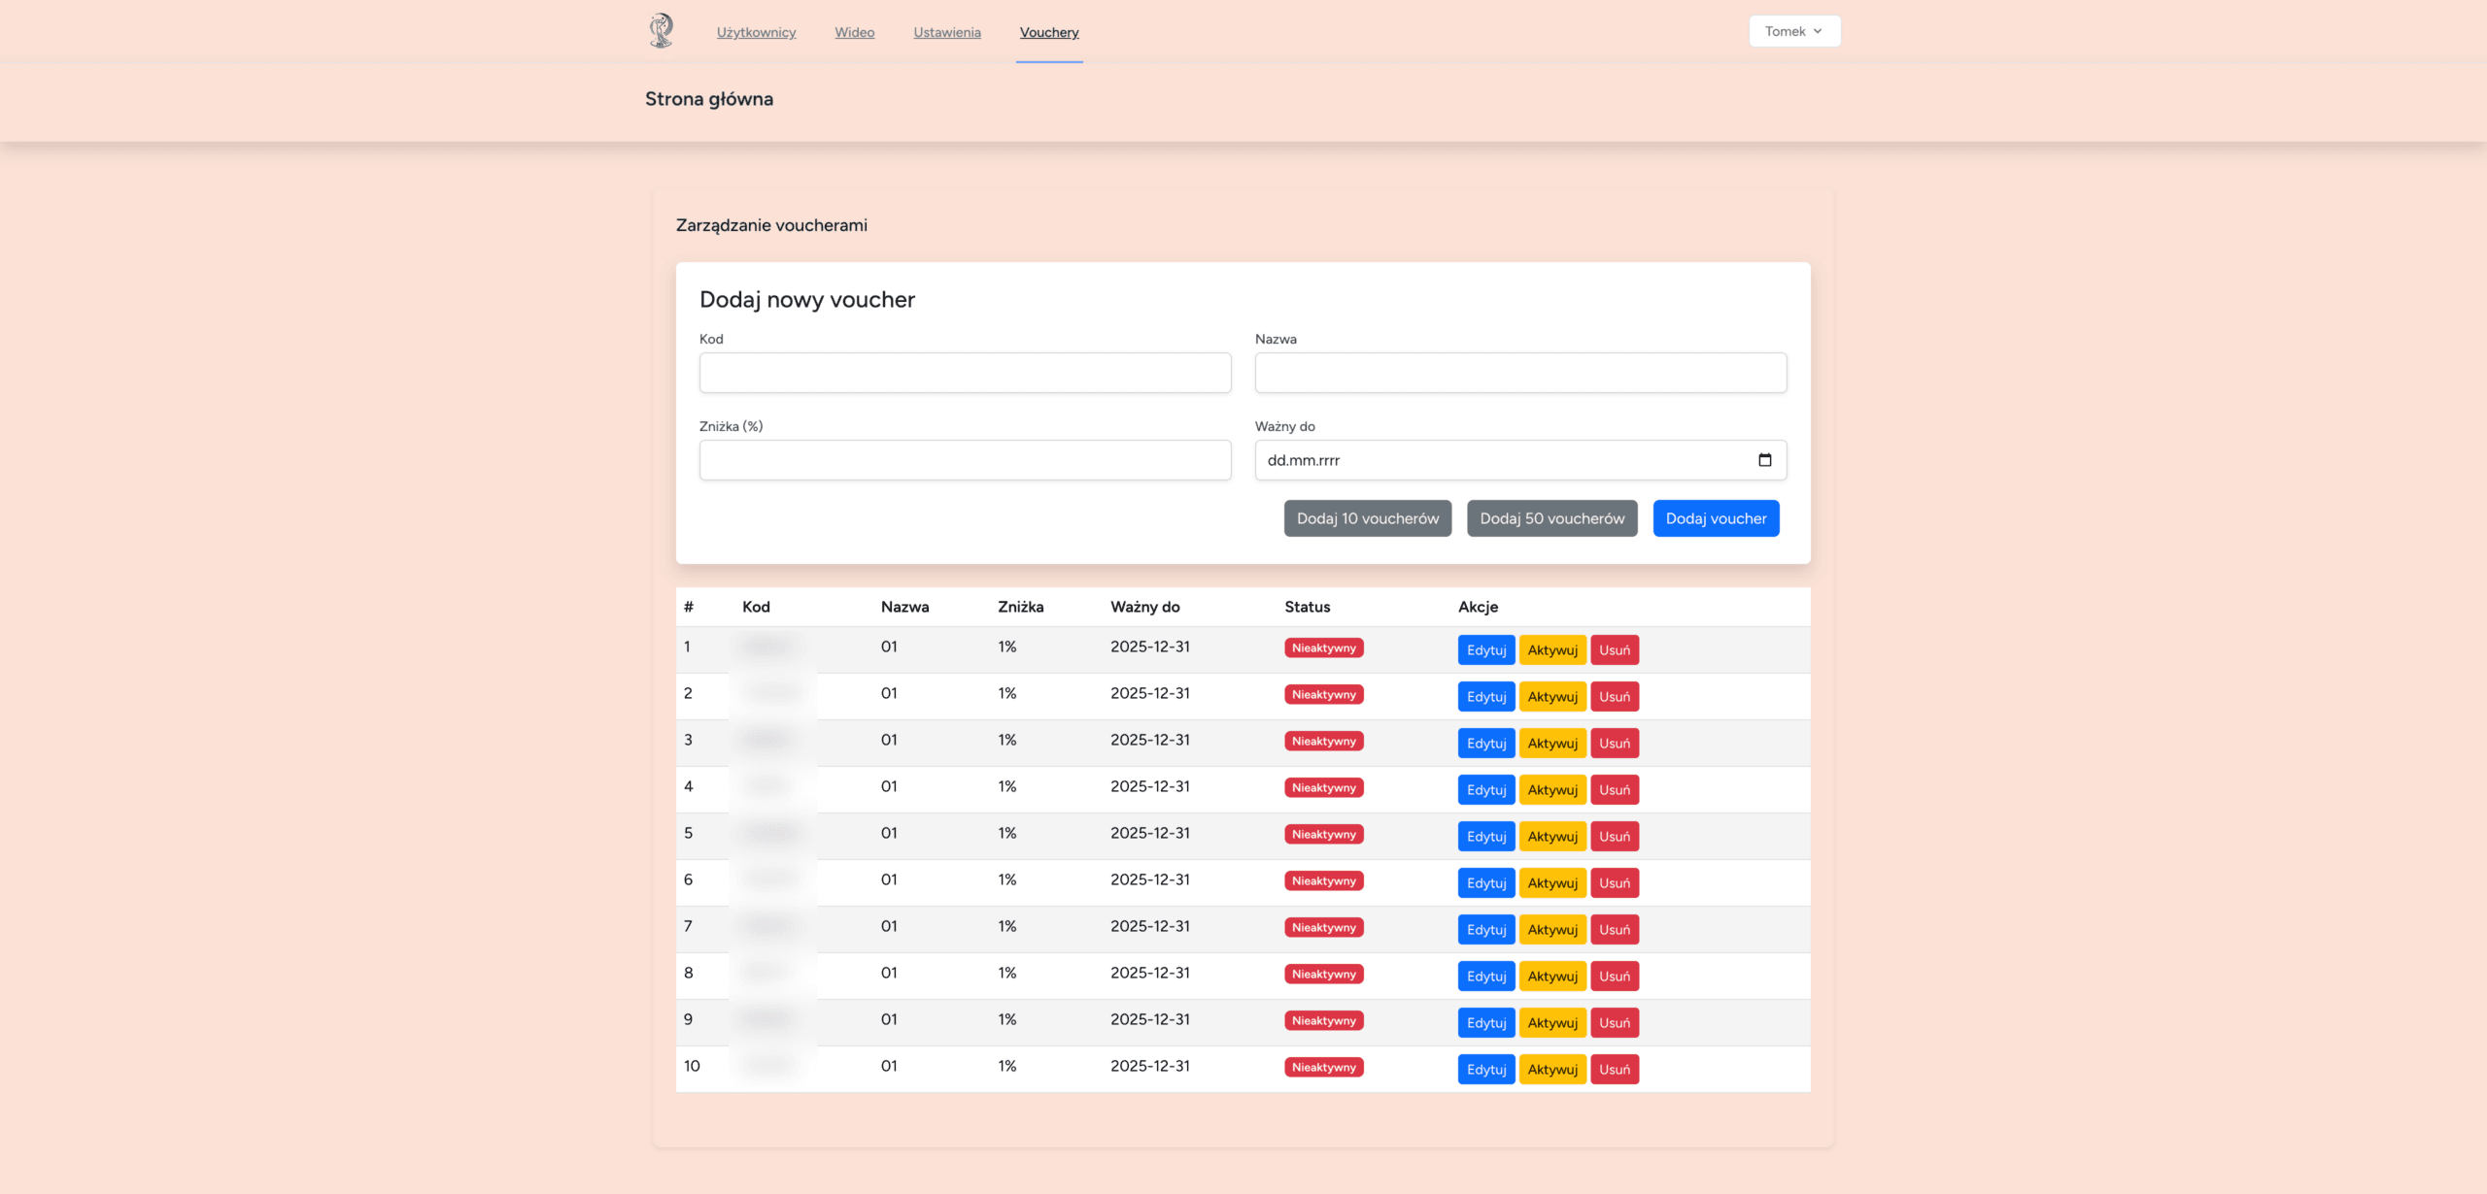Click the Kod input field
This screenshot has height=1194, width=2487.
[x=965, y=373]
